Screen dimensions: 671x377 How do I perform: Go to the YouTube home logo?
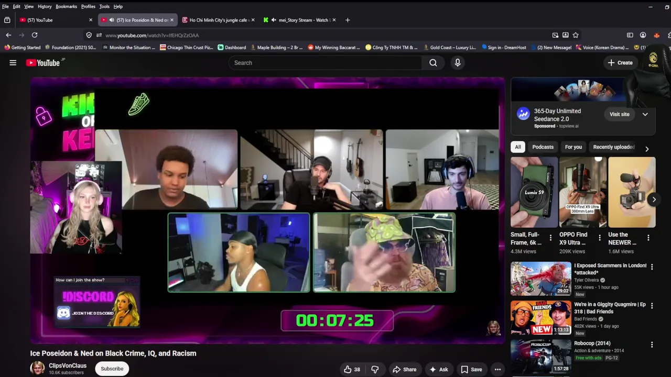(42, 63)
